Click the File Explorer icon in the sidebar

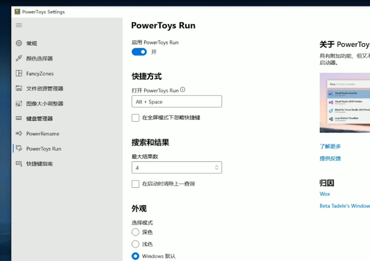(x=19, y=88)
